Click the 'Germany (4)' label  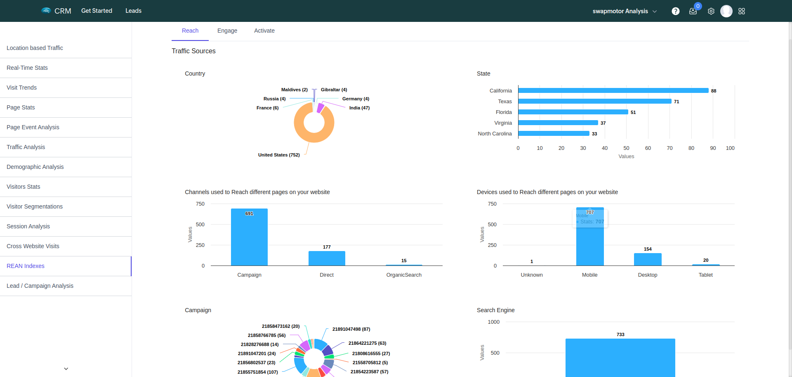(x=356, y=99)
